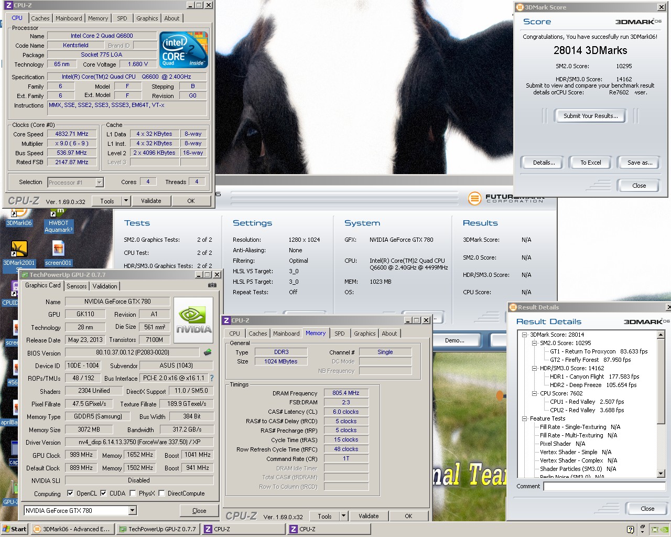Click the Demo... button in 3DMark06
Image resolution: width=671 pixels, height=537 pixels.
point(454,340)
